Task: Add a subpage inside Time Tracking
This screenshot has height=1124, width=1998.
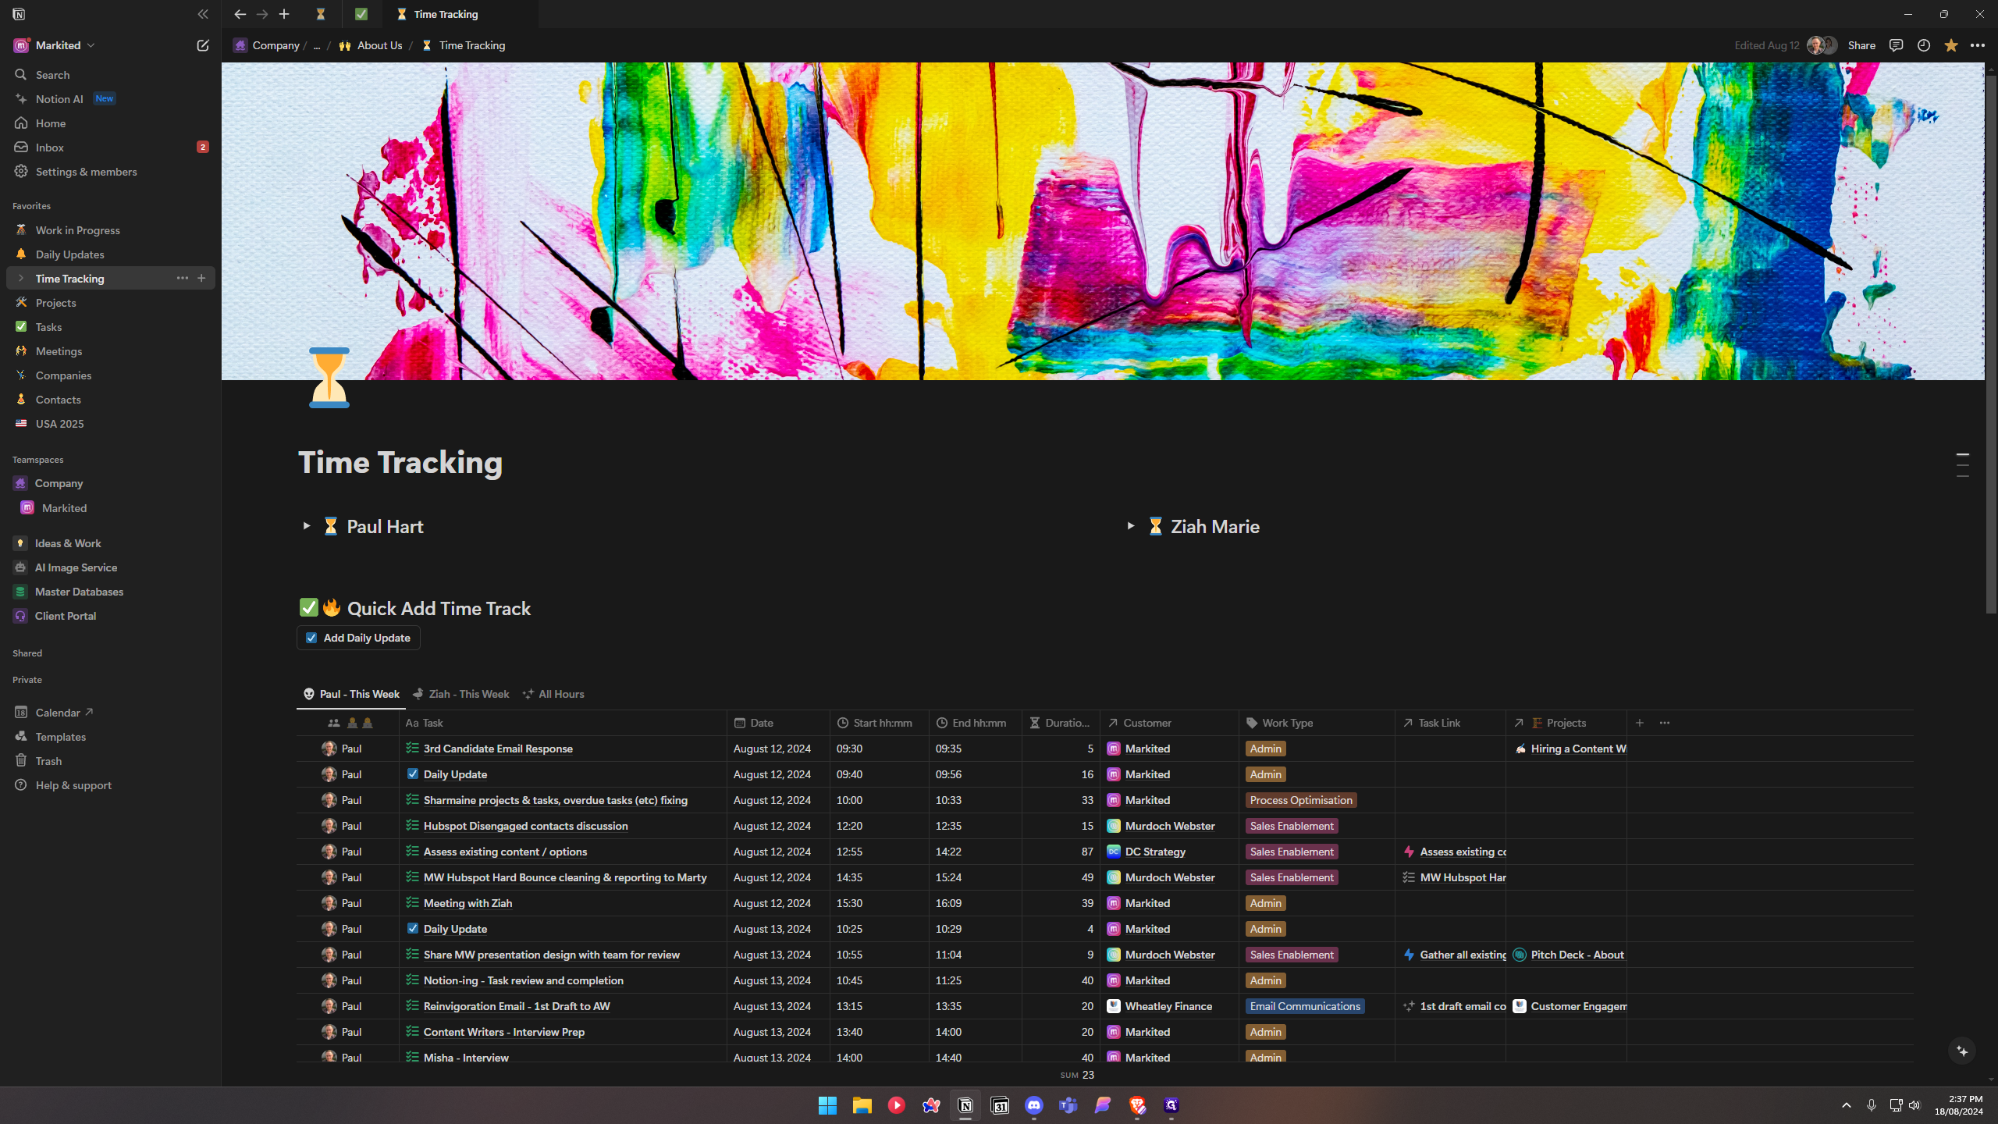Action: click(x=201, y=278)
